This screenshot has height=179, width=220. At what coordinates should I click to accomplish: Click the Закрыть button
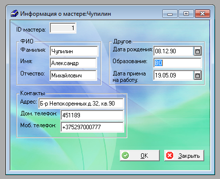pyautogui.click(x=184, y=155)
